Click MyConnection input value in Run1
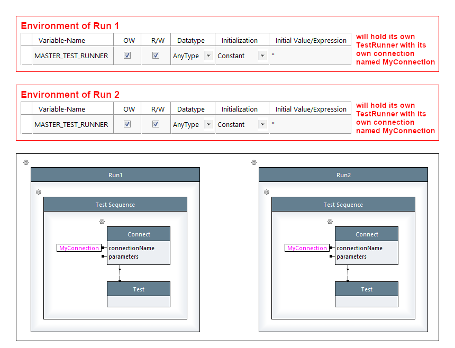 coord(79,248)
